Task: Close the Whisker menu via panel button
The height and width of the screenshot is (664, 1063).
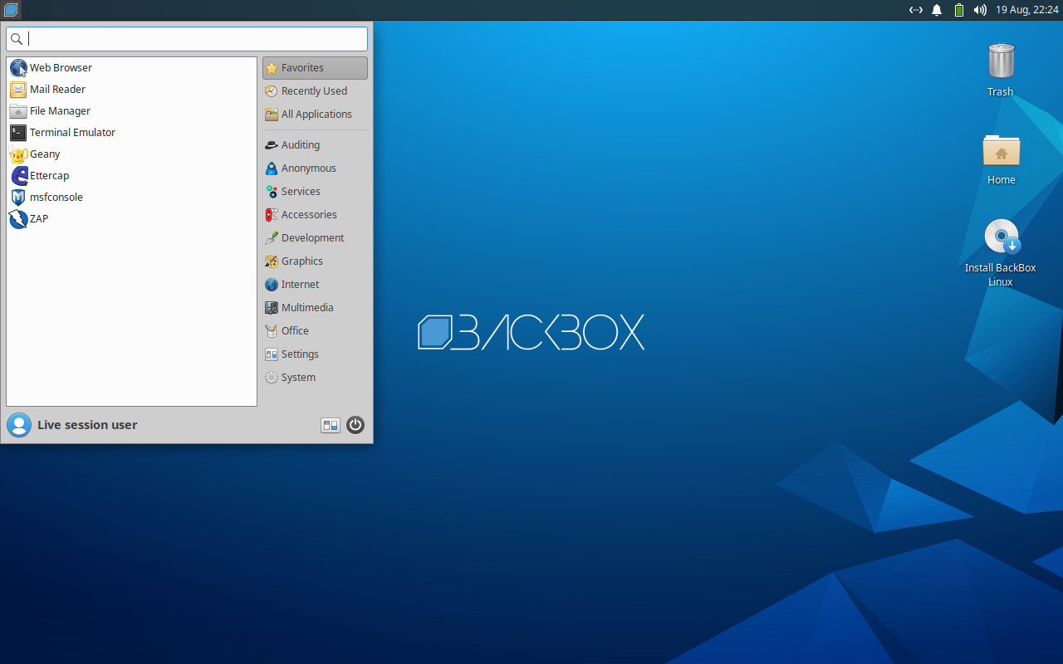Action: (x=11, y=10)
